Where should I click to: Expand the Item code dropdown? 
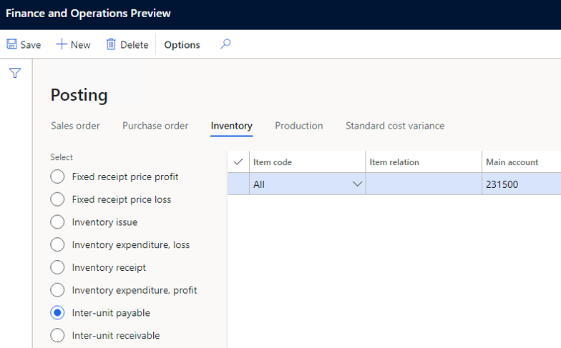(x=357, y=184)
